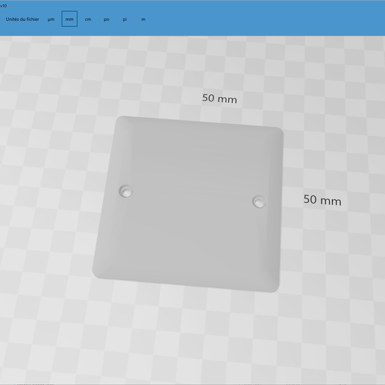Set file units to po (inches)

(106, 19)
